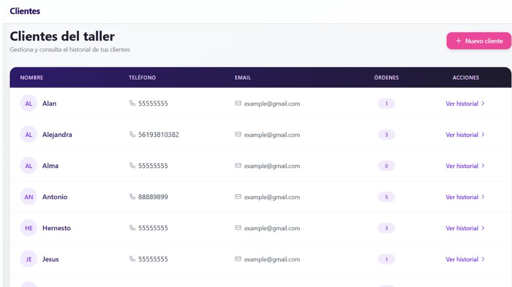512x287 pixels.
Task: Open Ver historial for Hernesto
Action: [465, 228]
